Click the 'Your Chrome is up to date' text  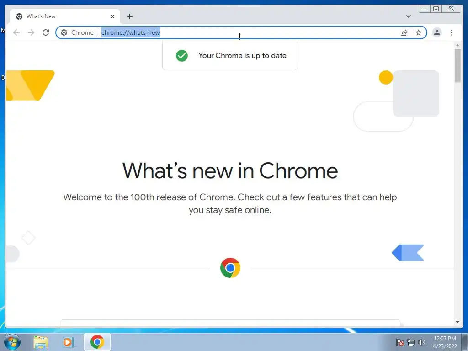[x=242, y=55]
